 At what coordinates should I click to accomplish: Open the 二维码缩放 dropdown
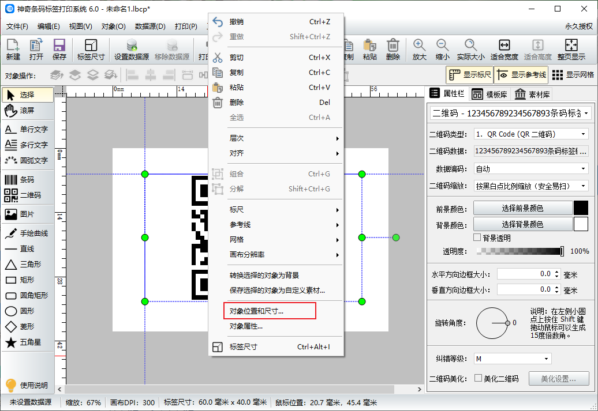(x=531, y=186)
